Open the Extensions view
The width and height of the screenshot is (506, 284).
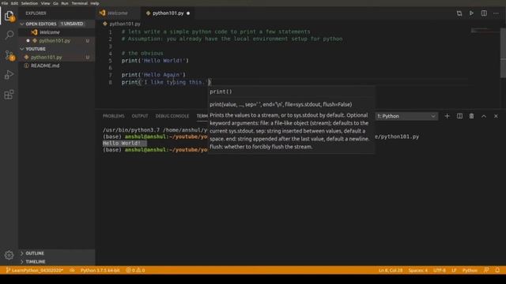click(9, 95)
